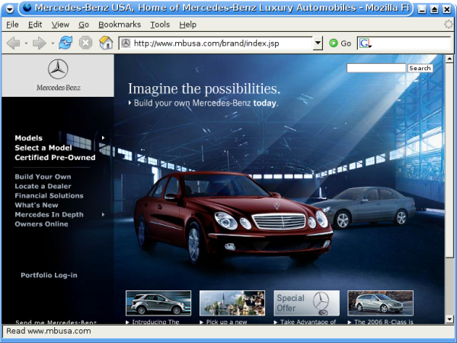Viewport: 457px width, 343px height.
Task: Click the vertical scrollbar thumb
Action: 449,160
